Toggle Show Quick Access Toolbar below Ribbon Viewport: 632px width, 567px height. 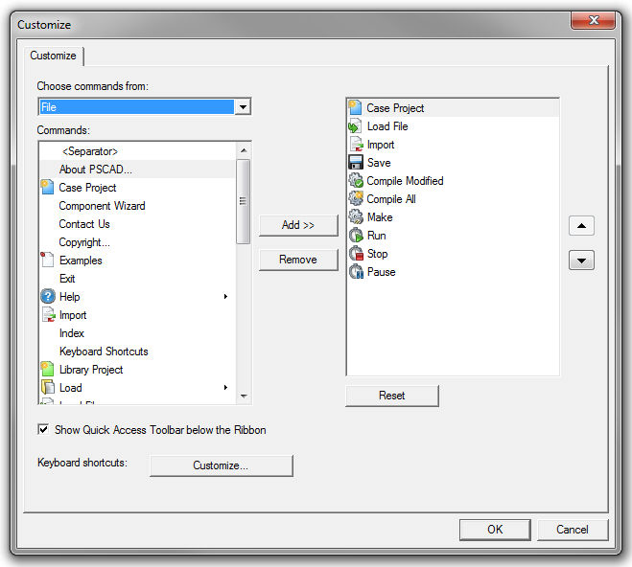coord(43,430)
